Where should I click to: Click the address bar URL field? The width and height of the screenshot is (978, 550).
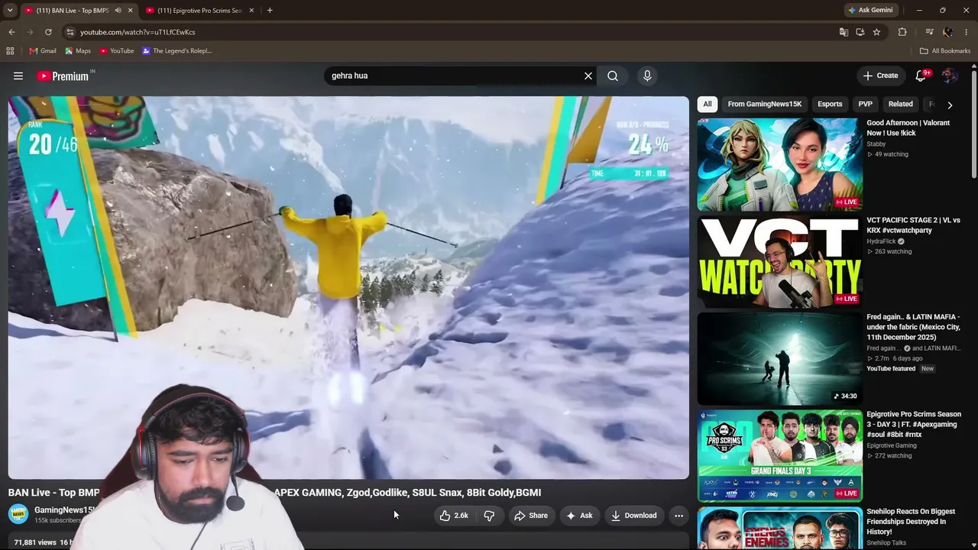click(451, 32)
